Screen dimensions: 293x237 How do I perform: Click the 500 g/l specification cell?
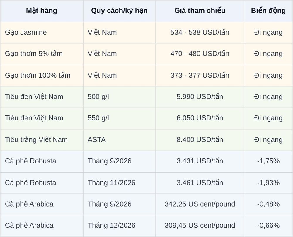tap(120, 97)
